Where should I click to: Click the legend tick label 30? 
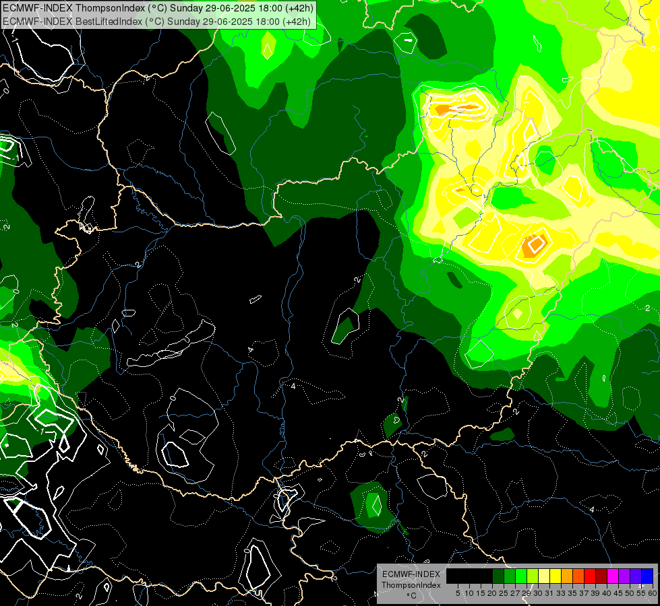[539, 593]
